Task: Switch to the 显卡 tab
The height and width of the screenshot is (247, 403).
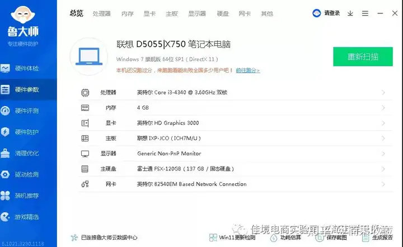Action: pyautogui.click(x=149, y=13)
